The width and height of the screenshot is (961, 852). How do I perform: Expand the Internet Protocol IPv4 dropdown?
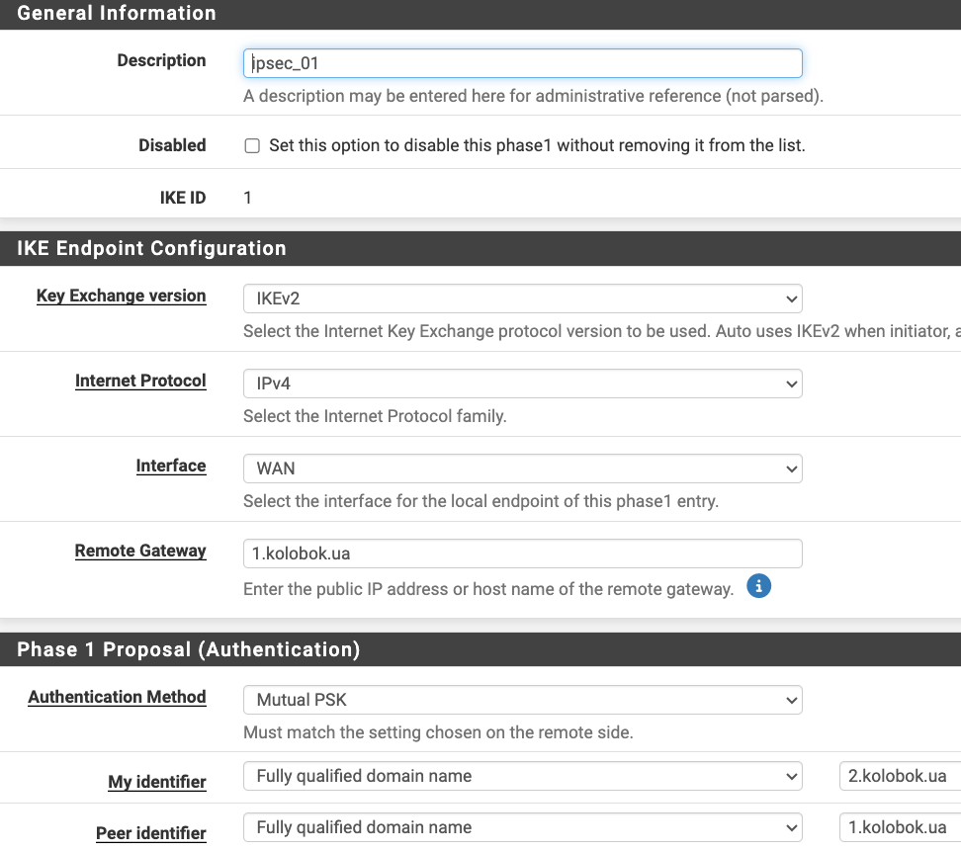[x=523, y=383]
